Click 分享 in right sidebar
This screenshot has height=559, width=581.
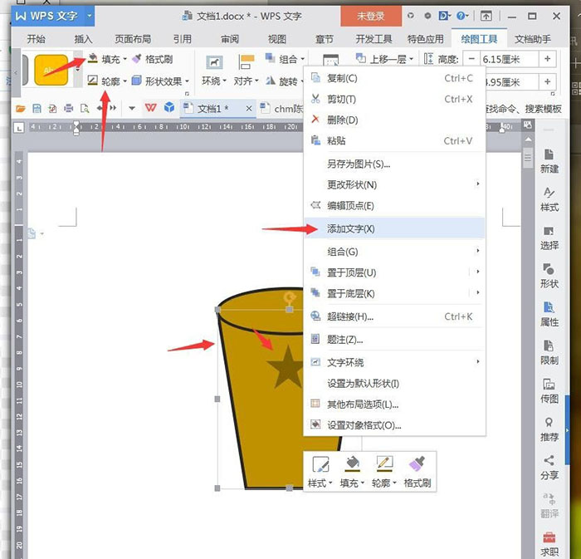click(x=549, y=468)
